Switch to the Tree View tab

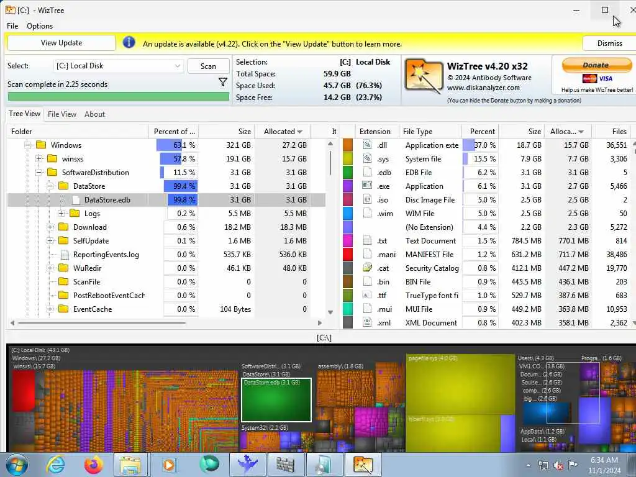click(24, 114)
